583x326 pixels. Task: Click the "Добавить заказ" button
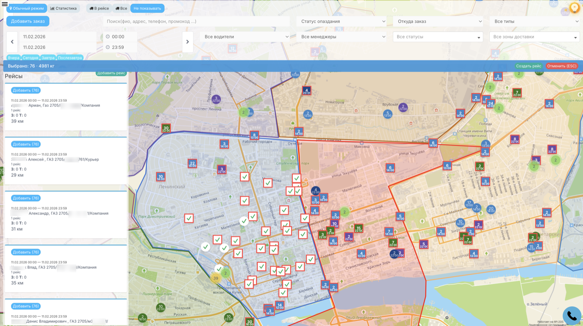[28, 21]
